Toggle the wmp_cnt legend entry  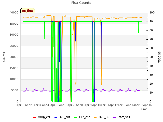pos(42,117)
